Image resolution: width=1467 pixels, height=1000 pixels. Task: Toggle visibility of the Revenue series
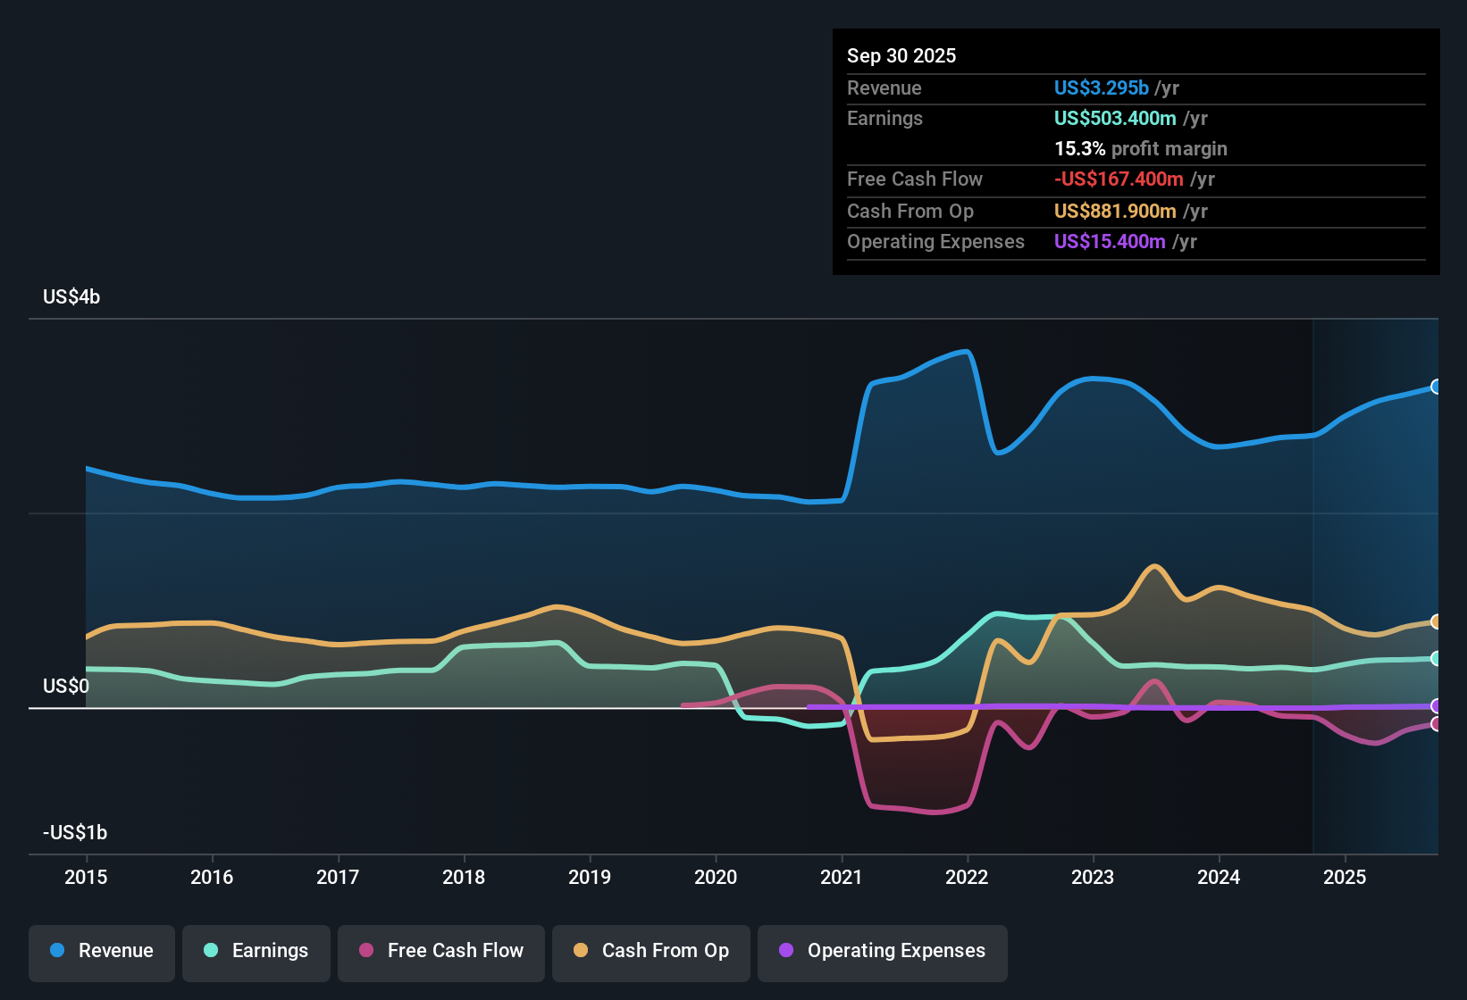[x=101, y=951]
